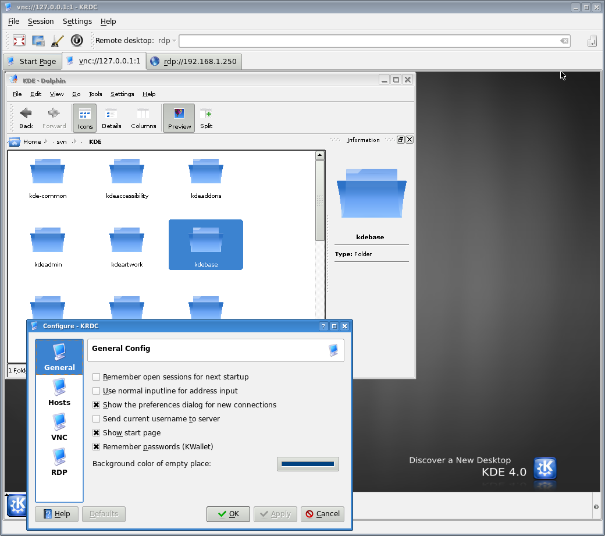Viewport: 605px width, 536px height.
Task: Open KRDC Help menu
Action: click(x=108, y=21)
